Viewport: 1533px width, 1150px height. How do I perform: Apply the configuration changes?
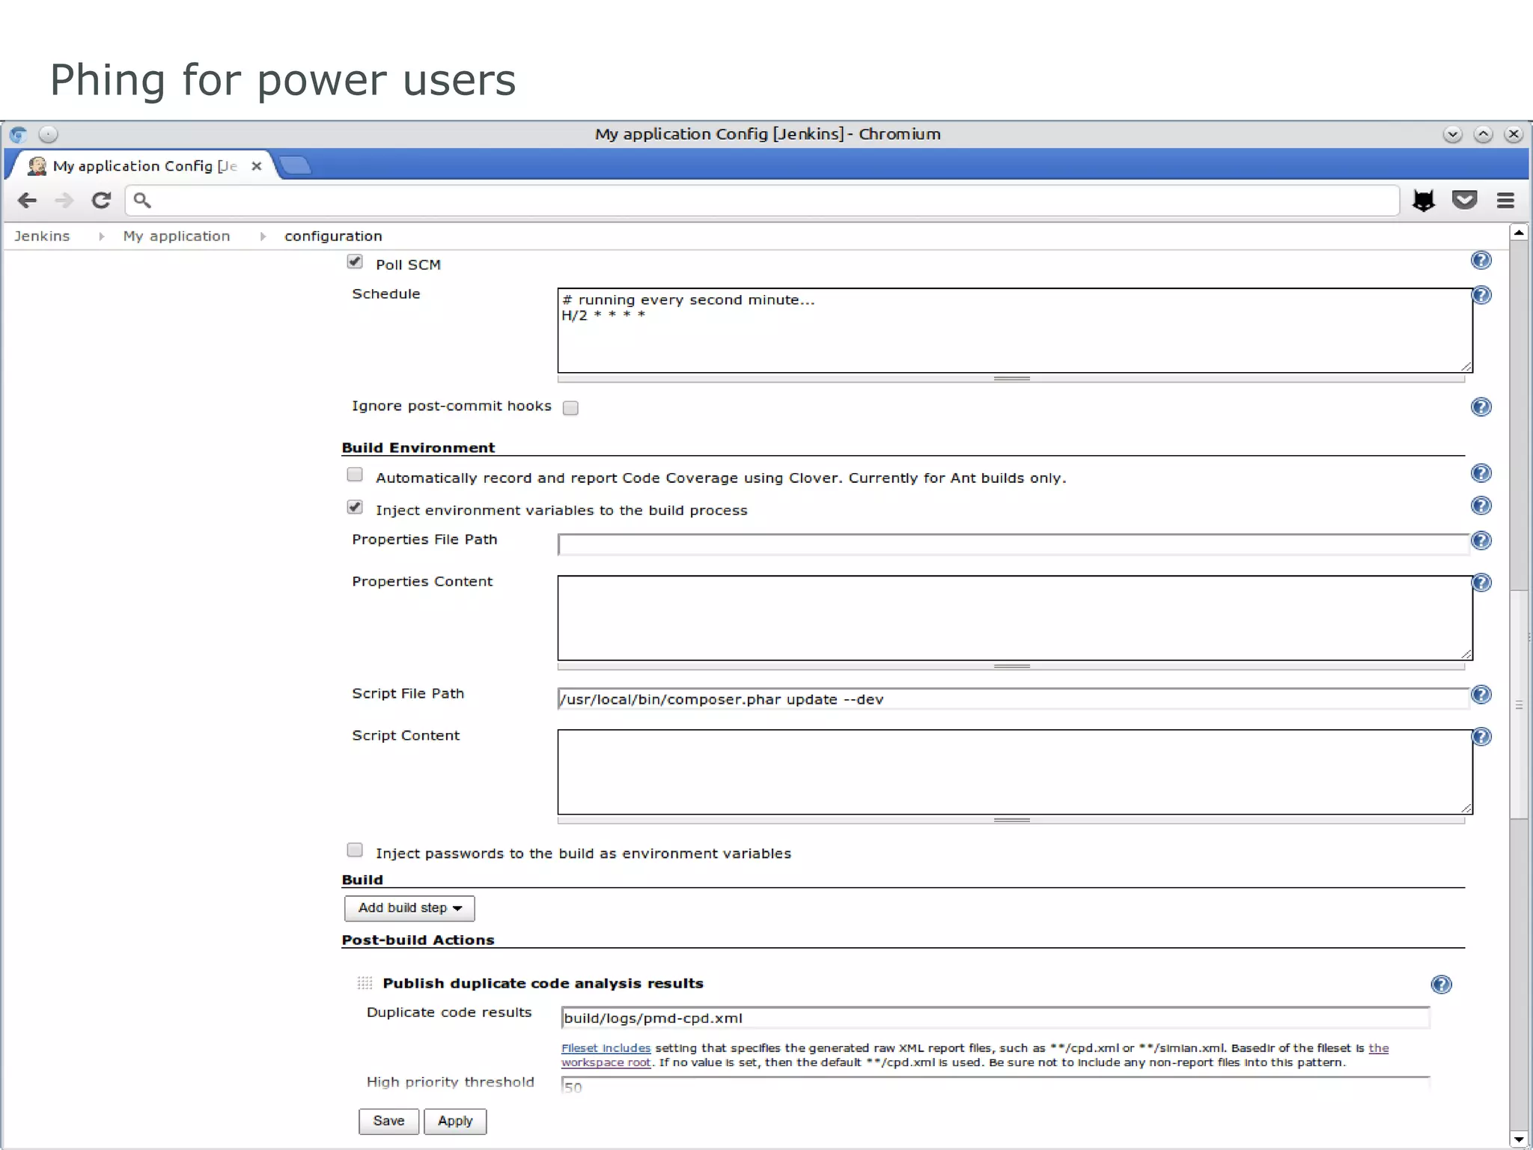click(x=455, y=1121)
